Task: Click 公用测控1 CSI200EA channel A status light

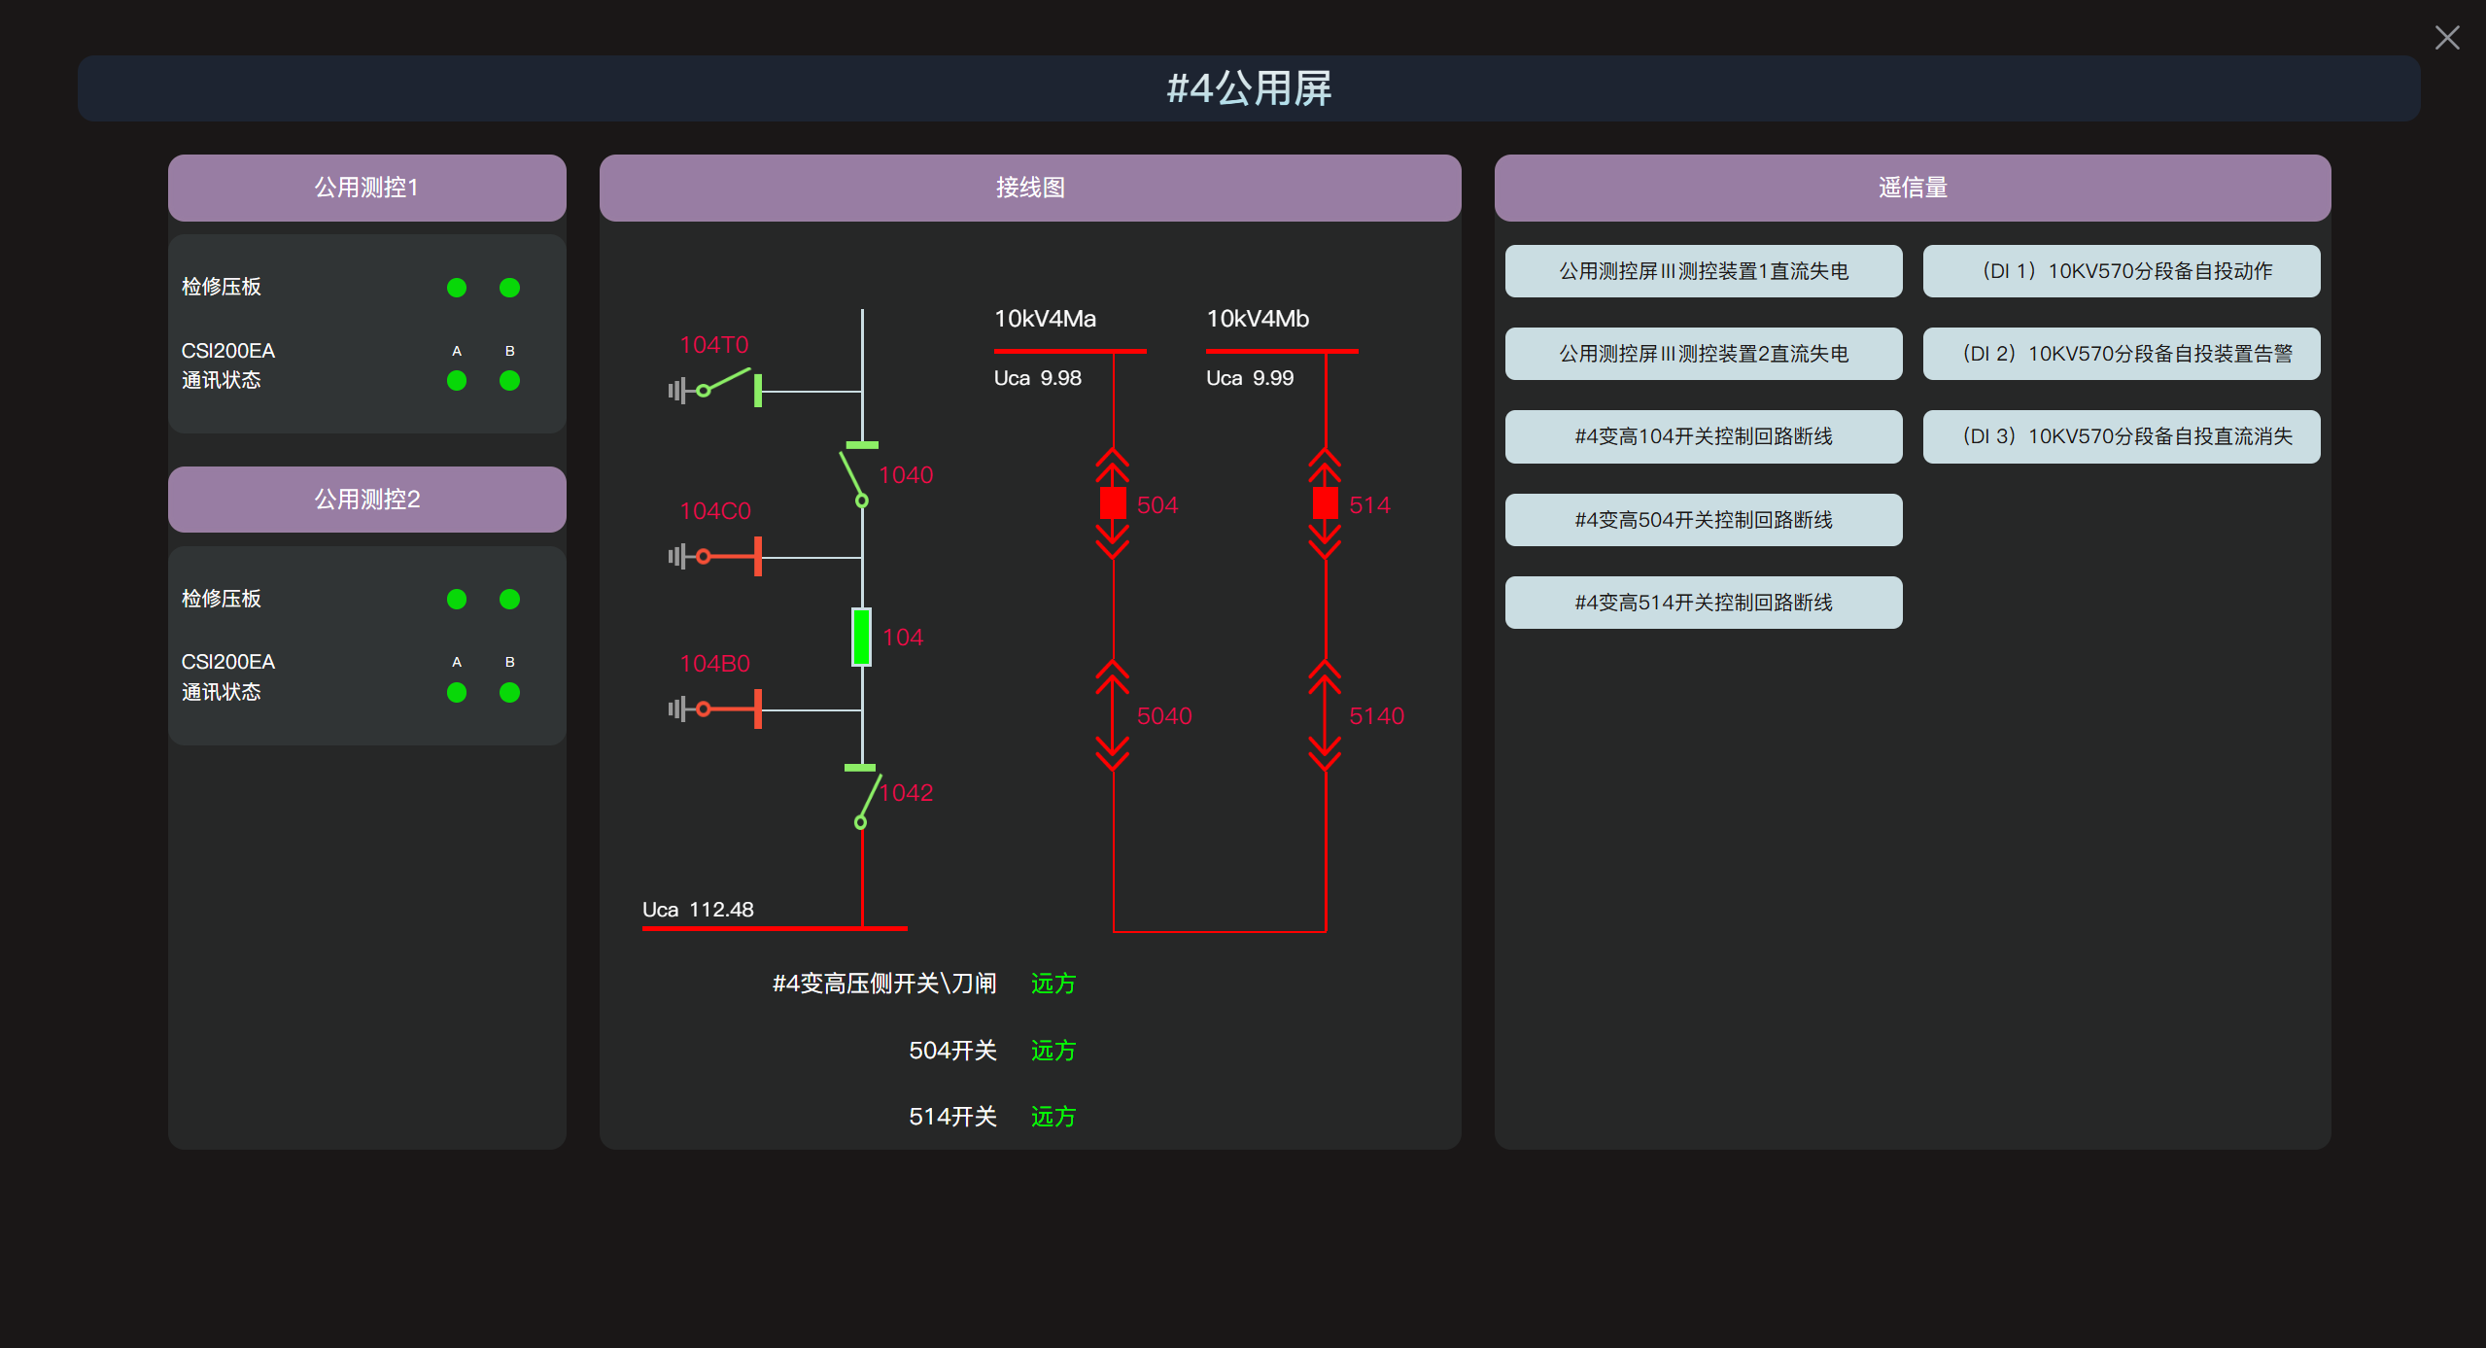Action: [456, 381]
